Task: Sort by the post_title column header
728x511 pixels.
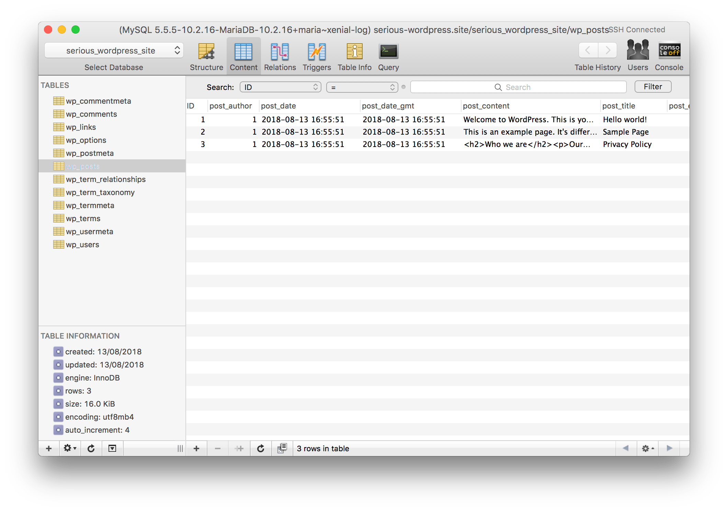Action: pyautogui.click(x=634, y=106)
